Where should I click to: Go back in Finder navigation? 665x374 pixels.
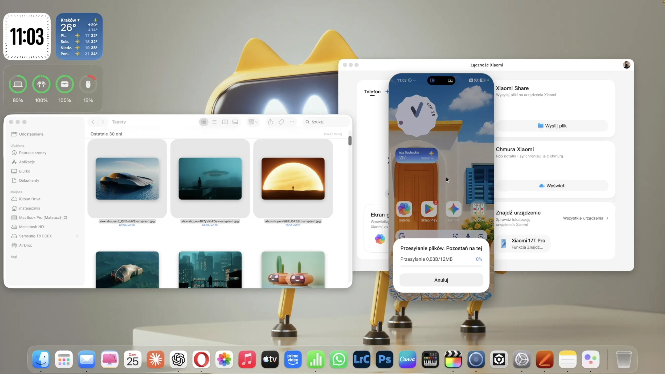(93, 122)
